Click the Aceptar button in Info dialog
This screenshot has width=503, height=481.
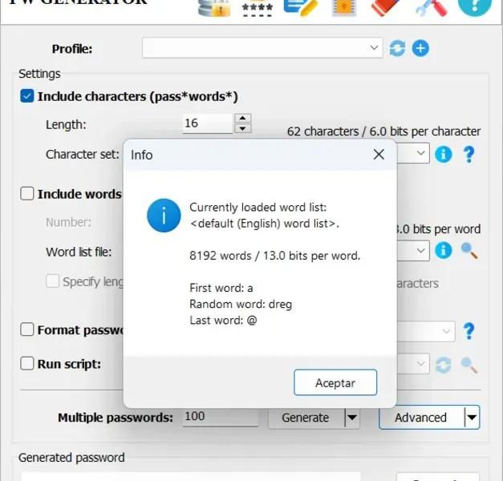coord(335,382)
